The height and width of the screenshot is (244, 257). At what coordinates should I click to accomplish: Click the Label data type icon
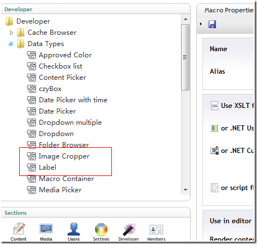point(31,168)
